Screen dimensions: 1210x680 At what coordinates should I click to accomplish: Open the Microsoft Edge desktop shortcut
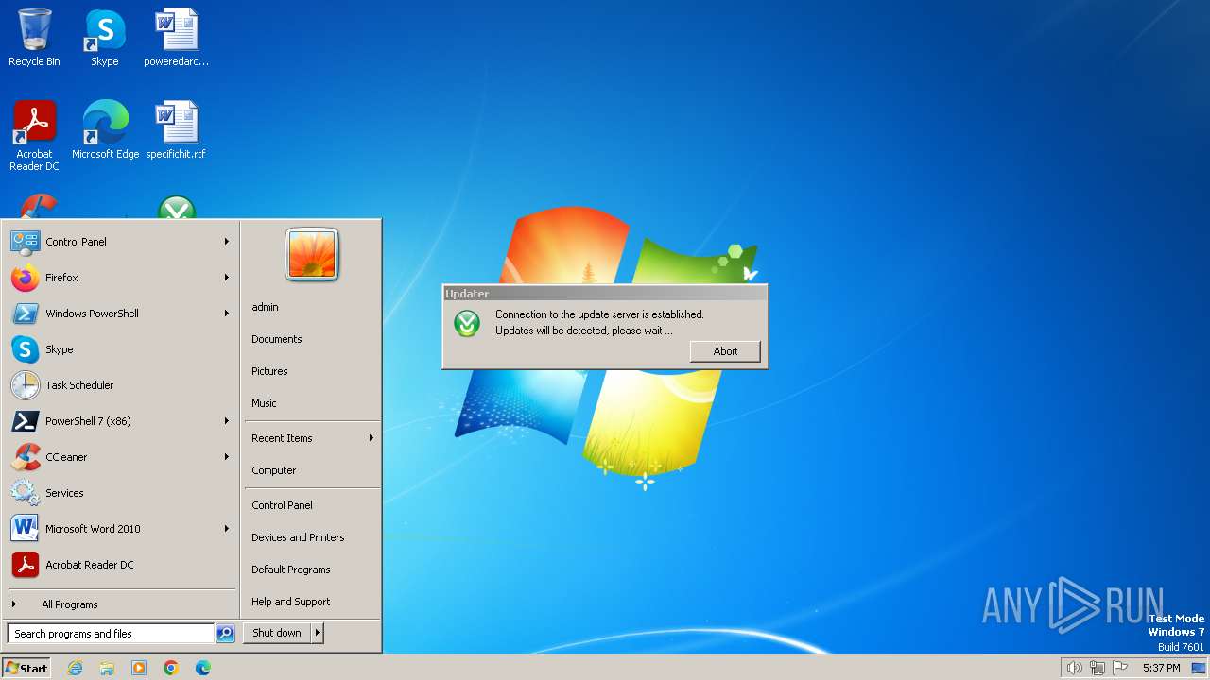105,129
